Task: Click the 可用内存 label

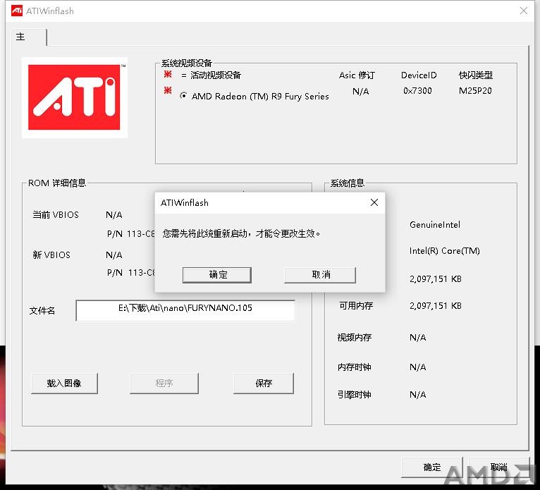Action: click(356, 306)
